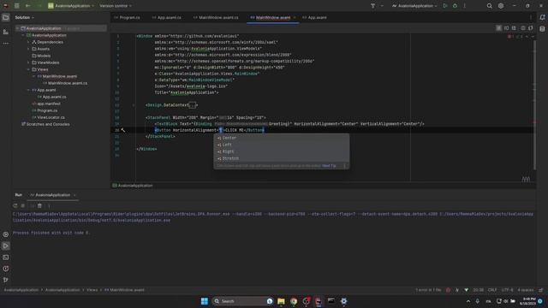The image size is (548, 308).
Task: Click the red error indicator in status bar
Action: (448, 290)
